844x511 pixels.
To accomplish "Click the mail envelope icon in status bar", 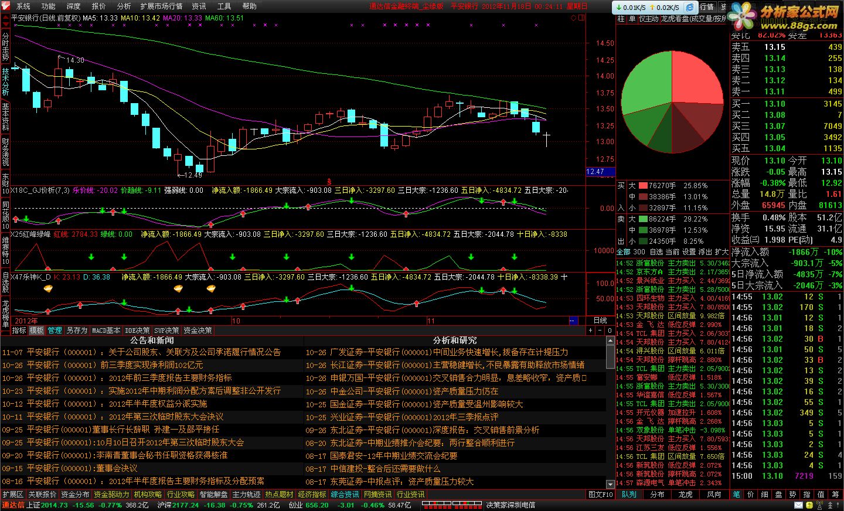I will [798, 505].
